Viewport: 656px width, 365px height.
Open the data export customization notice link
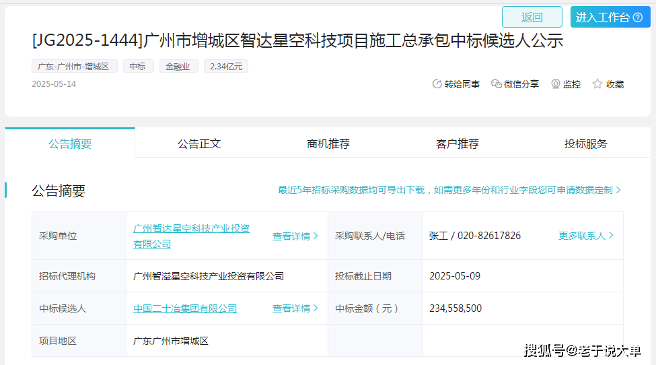(449, 191)
